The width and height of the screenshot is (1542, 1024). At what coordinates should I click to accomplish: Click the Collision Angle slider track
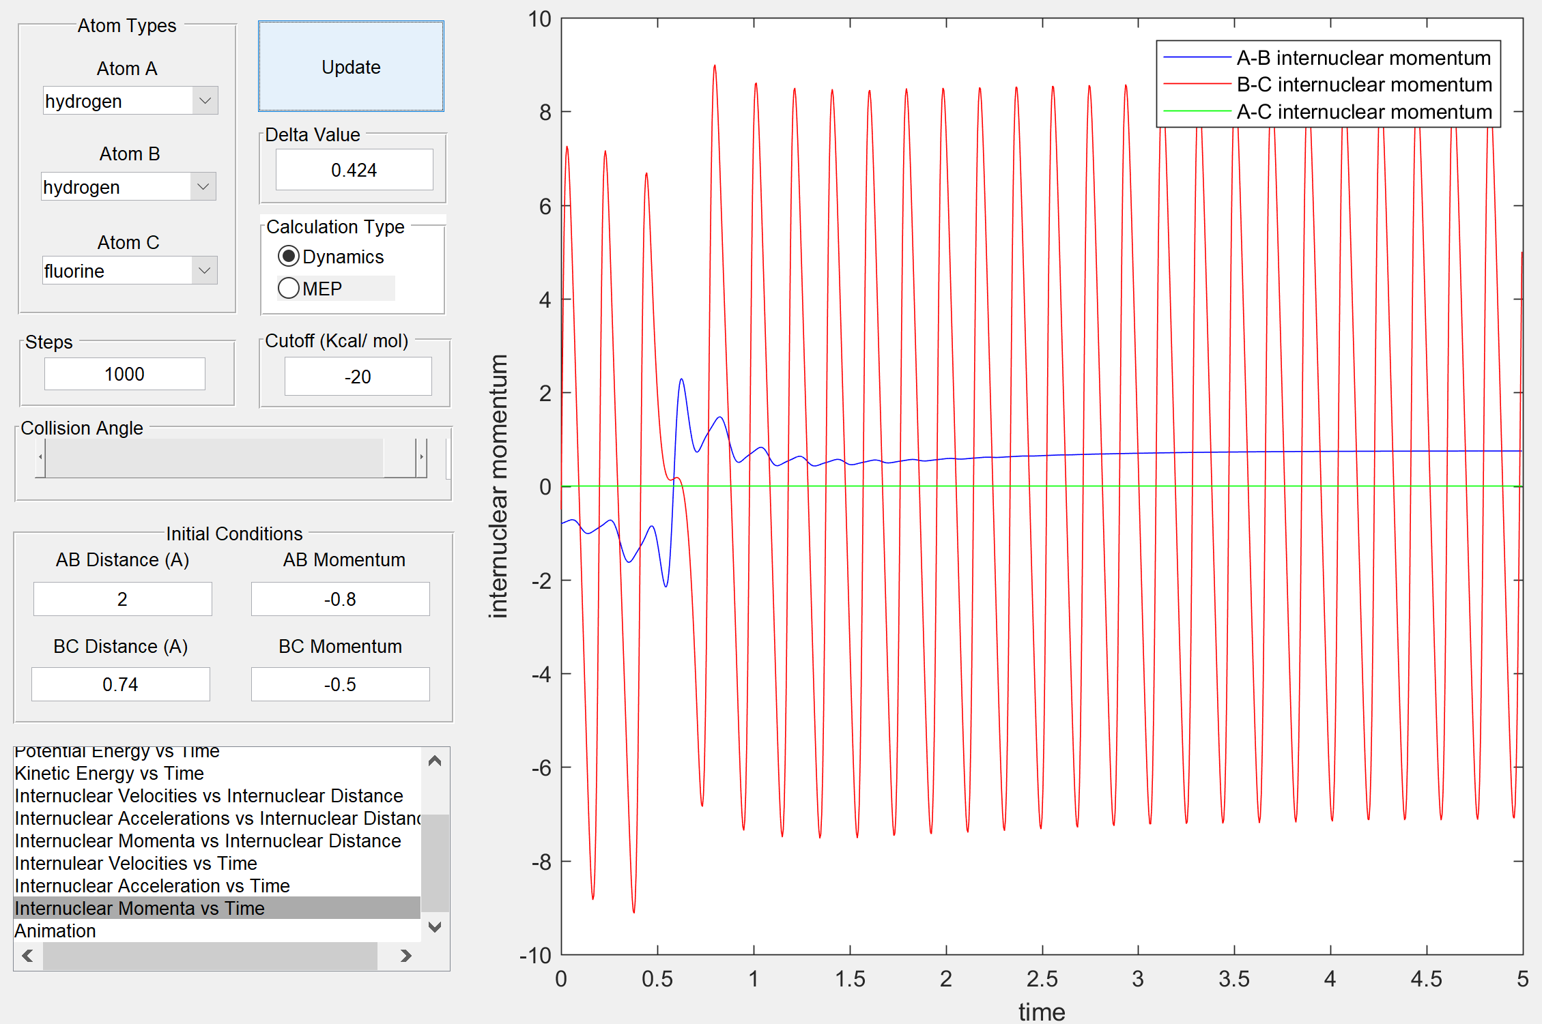212,458
